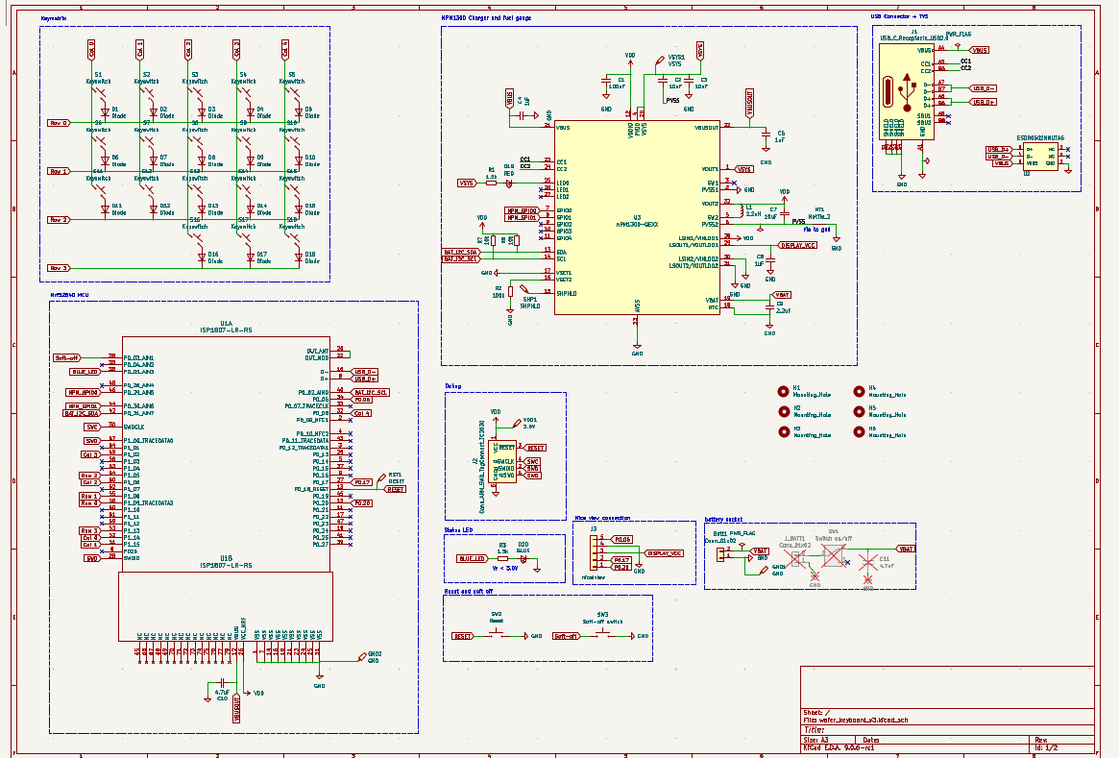Select the Row 0 label in keymatrix
This screenshot has width=1119, height=758.
59,123
